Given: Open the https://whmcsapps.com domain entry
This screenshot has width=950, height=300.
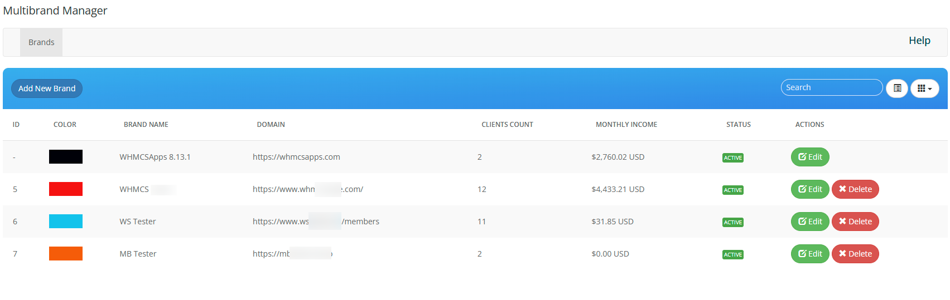Looking at the screenshot, I should coord(296,157).
